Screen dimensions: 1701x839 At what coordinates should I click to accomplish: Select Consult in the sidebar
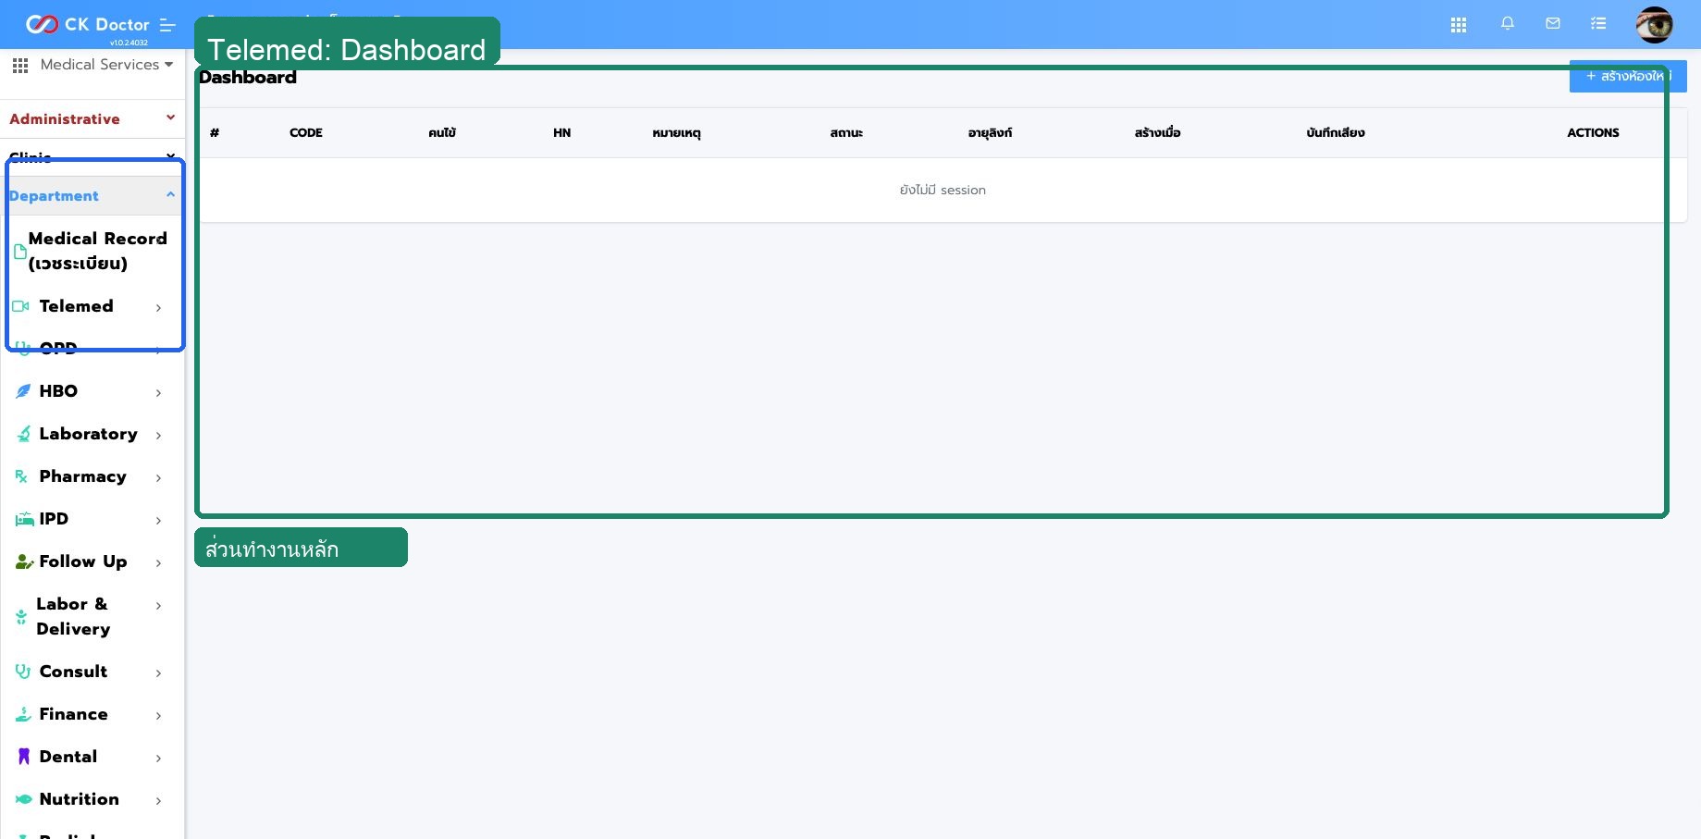coord(73,672)
